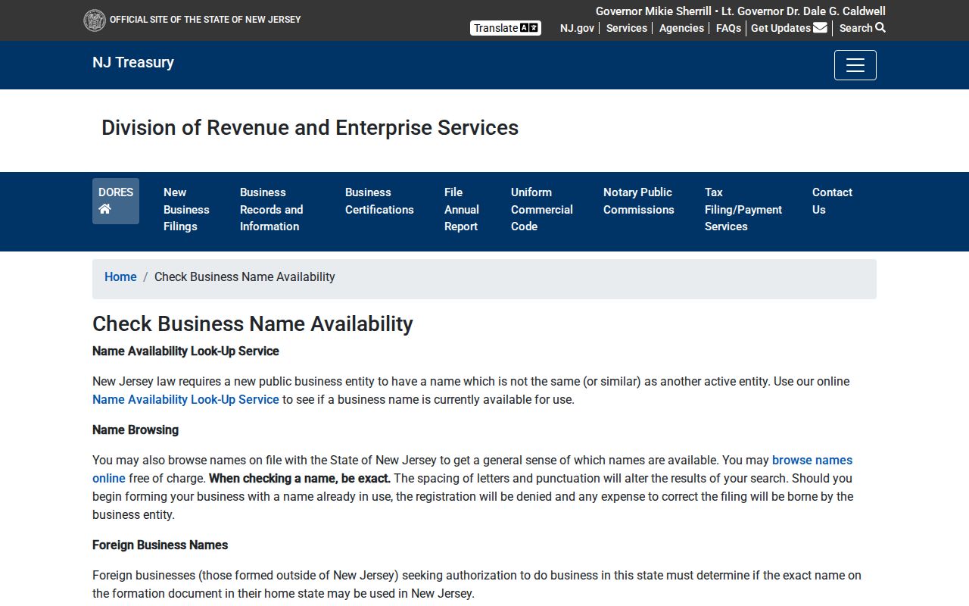Open Notary Public Commissions menu
The image size is (969, 606).
[x=639, y=201]
